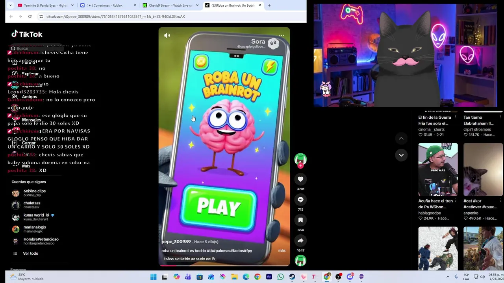Open the cinema__shorts channel link

pos(432,129)
